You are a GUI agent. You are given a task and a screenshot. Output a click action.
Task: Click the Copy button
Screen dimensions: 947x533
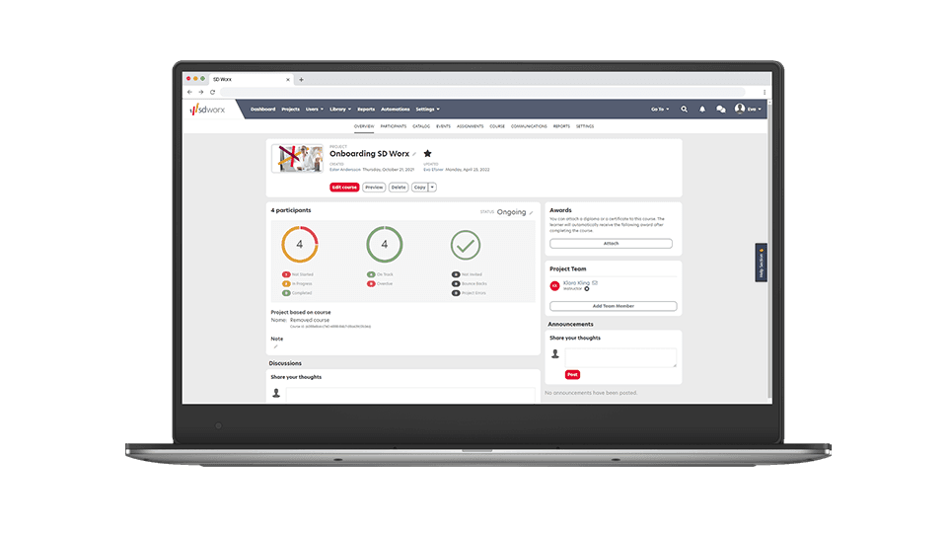[x=420, y=188]
